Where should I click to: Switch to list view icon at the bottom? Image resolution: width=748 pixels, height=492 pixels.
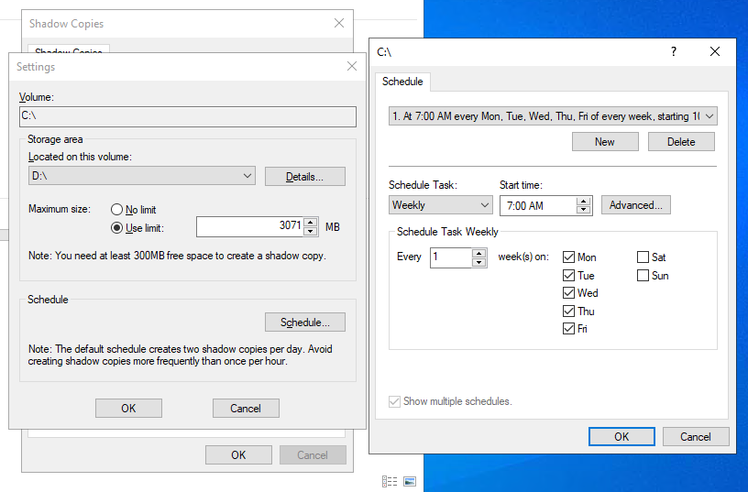click(390, 482)
